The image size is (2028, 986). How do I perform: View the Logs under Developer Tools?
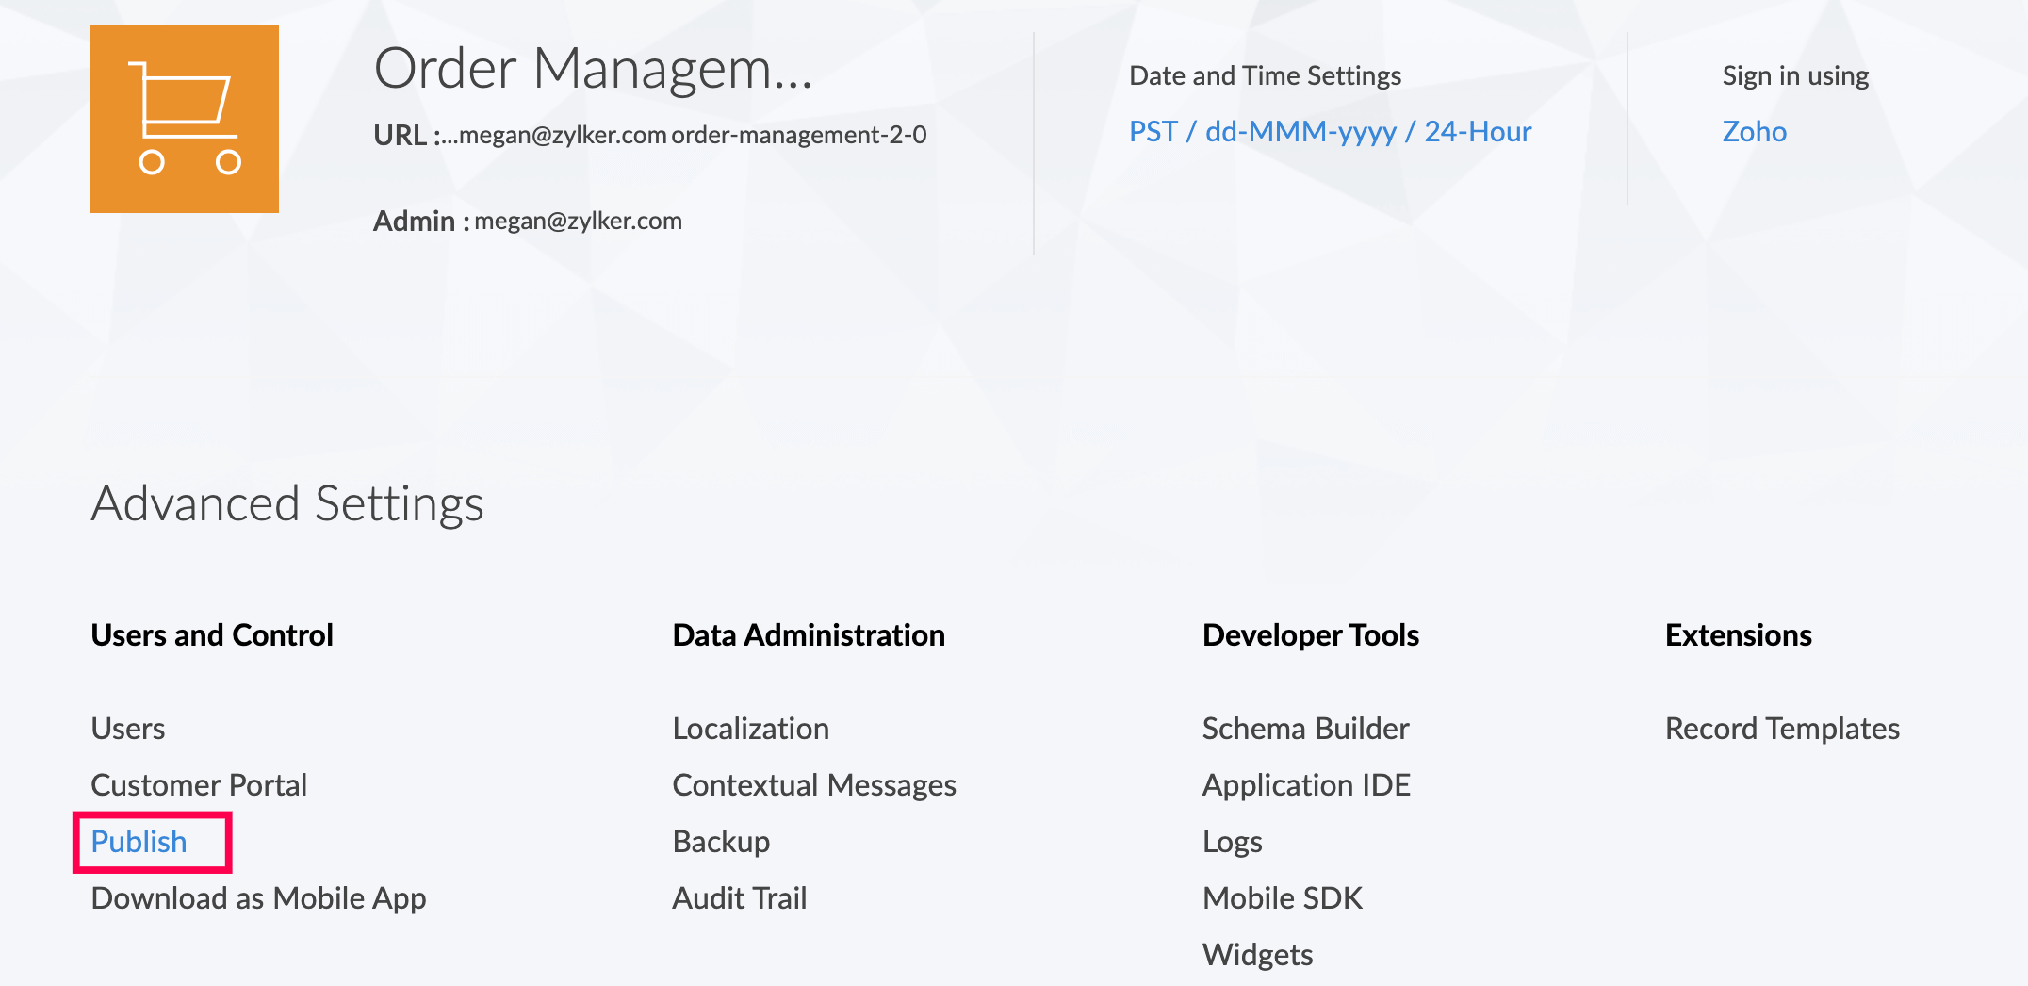(x=1232, y=842)
